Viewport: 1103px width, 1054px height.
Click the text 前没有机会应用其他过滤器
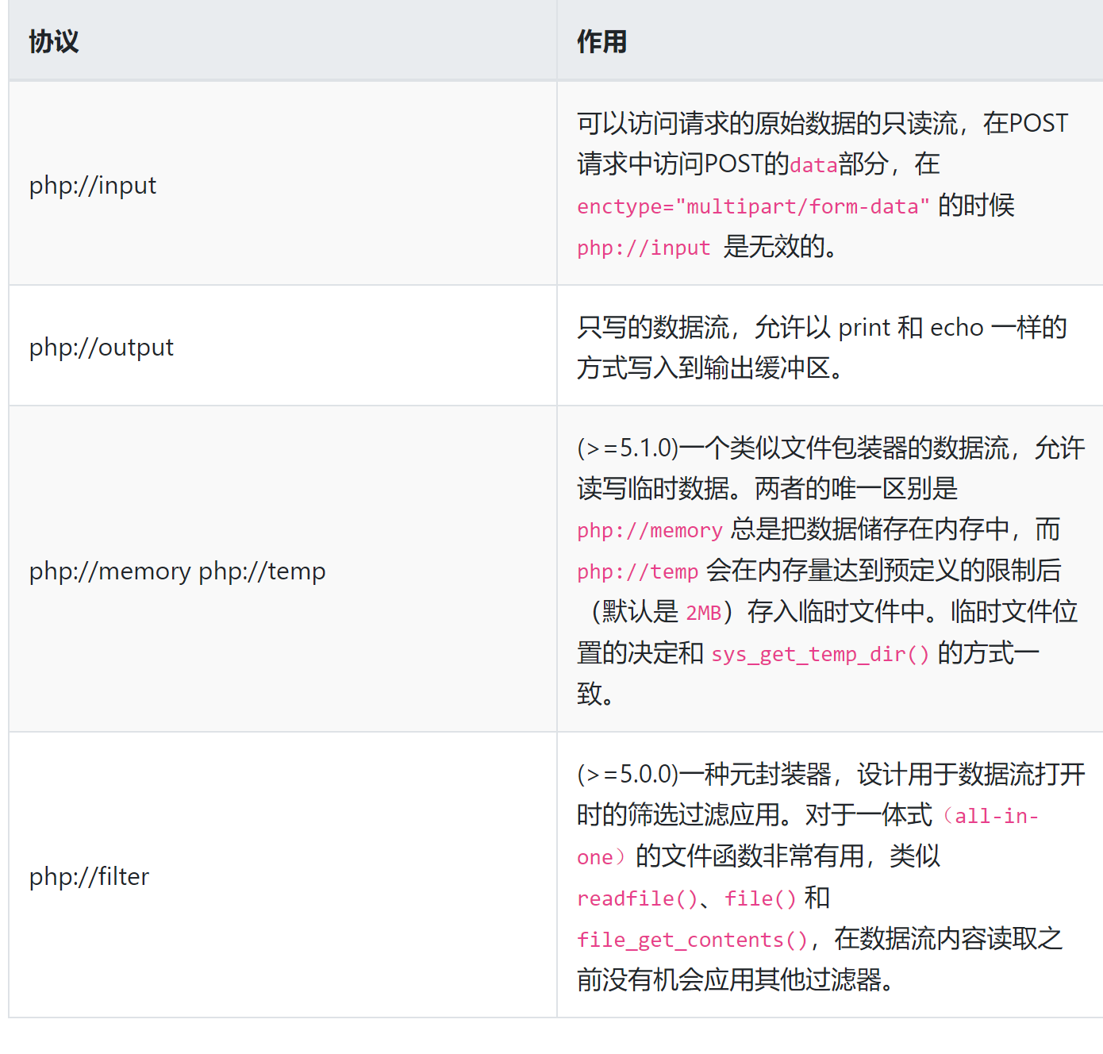pyautogui.click(x=729, y=980)
